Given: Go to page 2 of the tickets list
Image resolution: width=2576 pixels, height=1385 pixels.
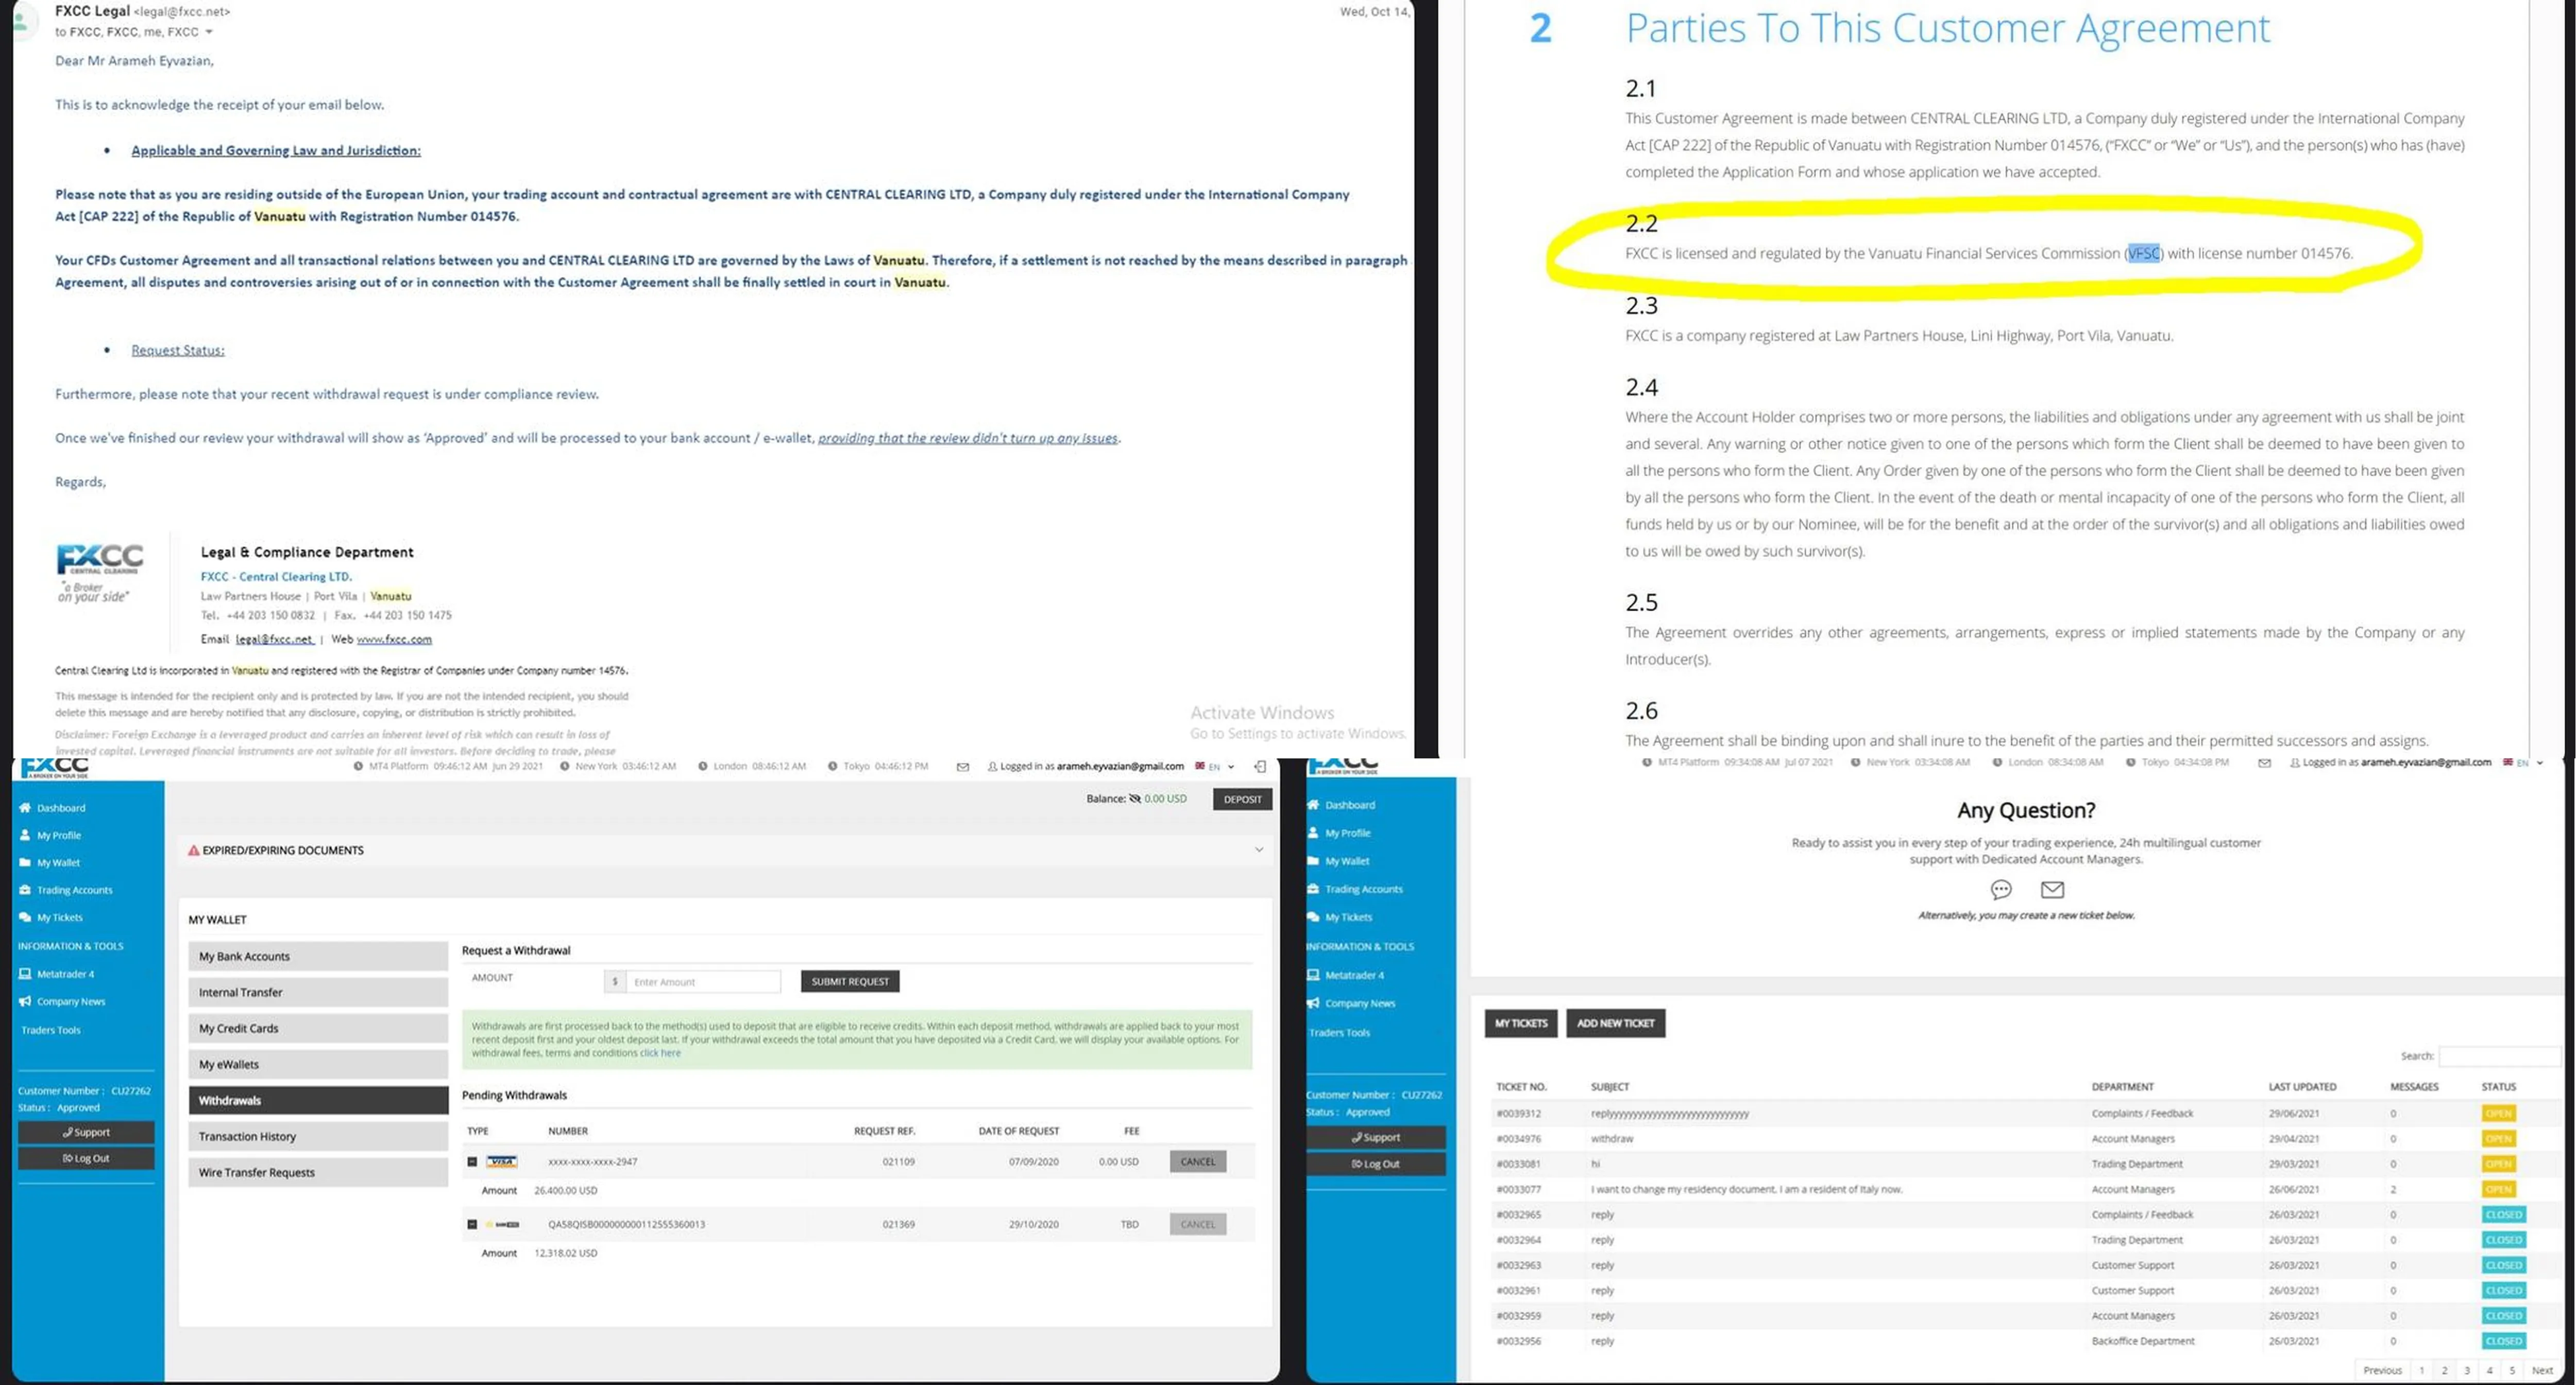Looking at the screenshot, I should coord(2444,1370).
